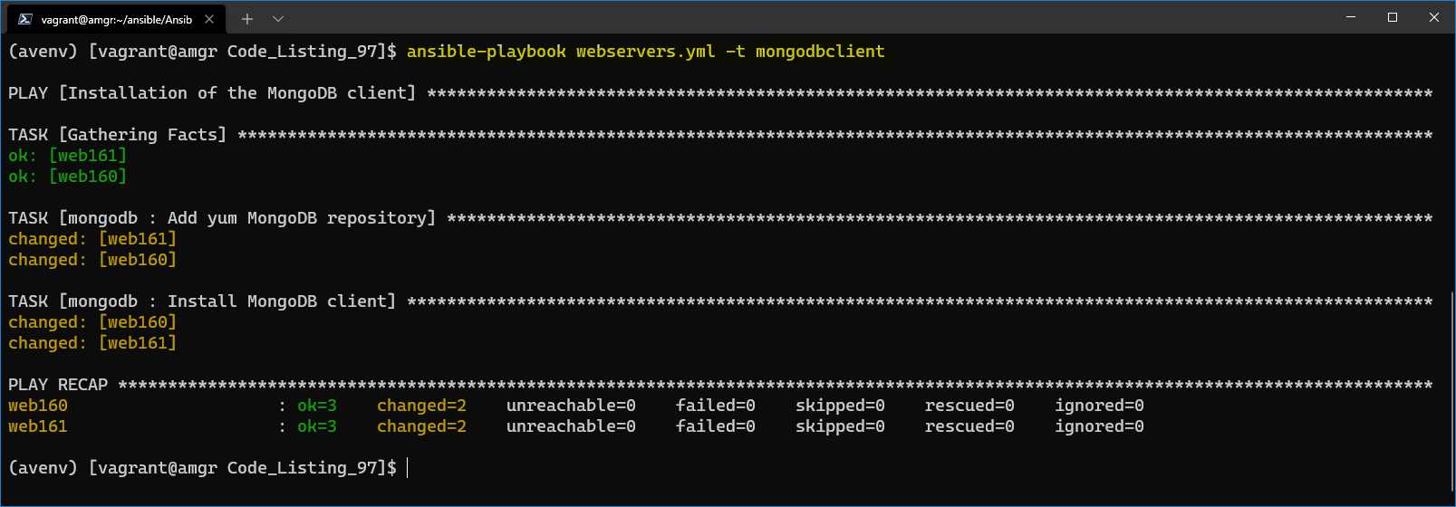Click 'changed=2' in the web160 recap row

pyautogui.click(x=421, y=406)
